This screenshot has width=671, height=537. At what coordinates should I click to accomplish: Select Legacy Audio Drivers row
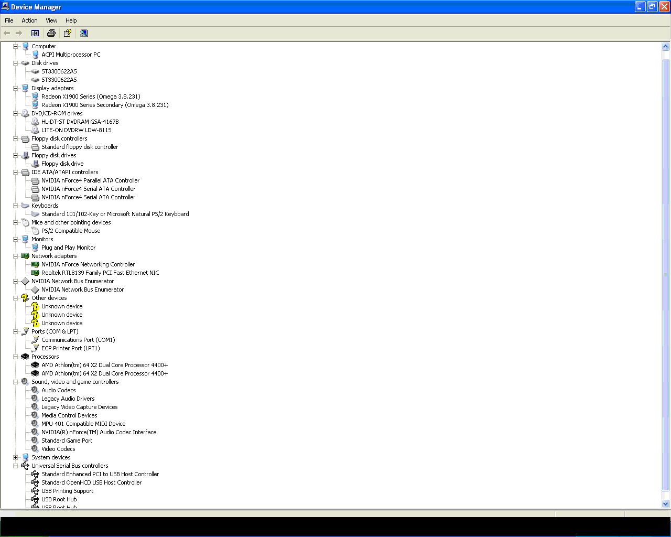tap(68, 399)
